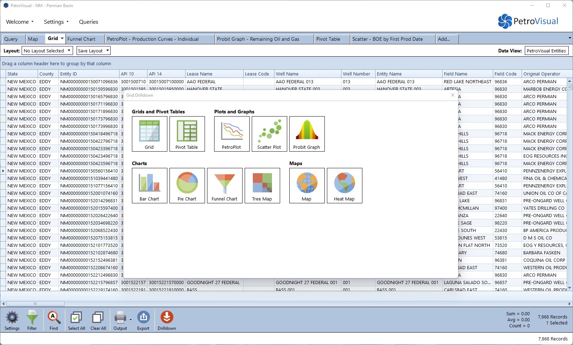The image size is (573, 345).
Task: Switch to the Funnel Chart tab
Action: pyautogui.click(x=85, y=39)
